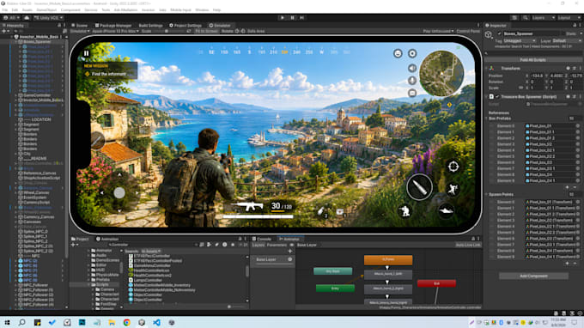The height and width of the screenshot is (328, 584).
Task: Open the Component menu
Action: click(x=70, y=10)
